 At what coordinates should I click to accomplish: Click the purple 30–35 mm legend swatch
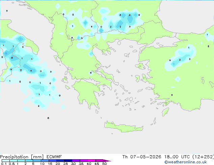(76, 161)
